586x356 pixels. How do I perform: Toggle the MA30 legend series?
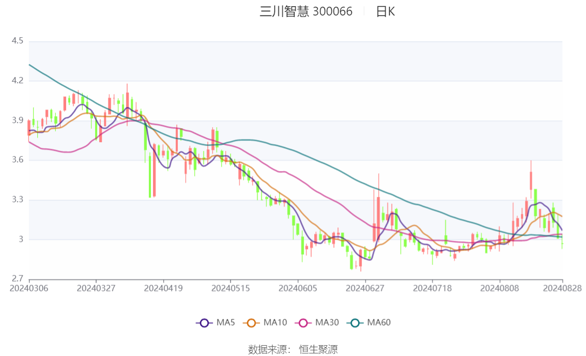pos(317,323)
